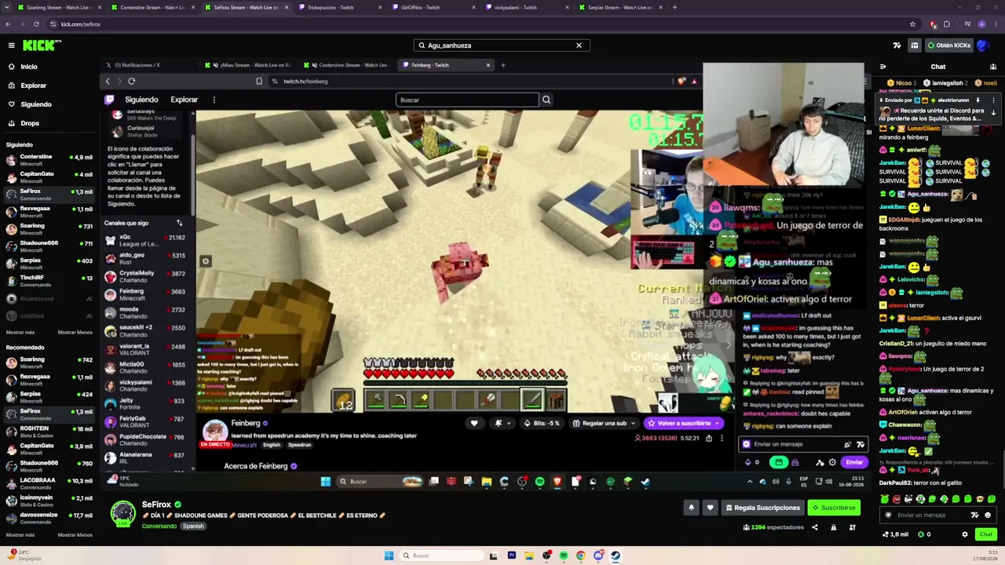The width and height of the screenshot is (1005, 565).
Task: Open Steam from the taskbar
Action: click(616, 556)
